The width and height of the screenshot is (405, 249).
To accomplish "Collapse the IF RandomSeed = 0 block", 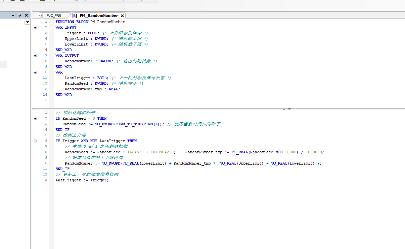I will tap(35, 118).
